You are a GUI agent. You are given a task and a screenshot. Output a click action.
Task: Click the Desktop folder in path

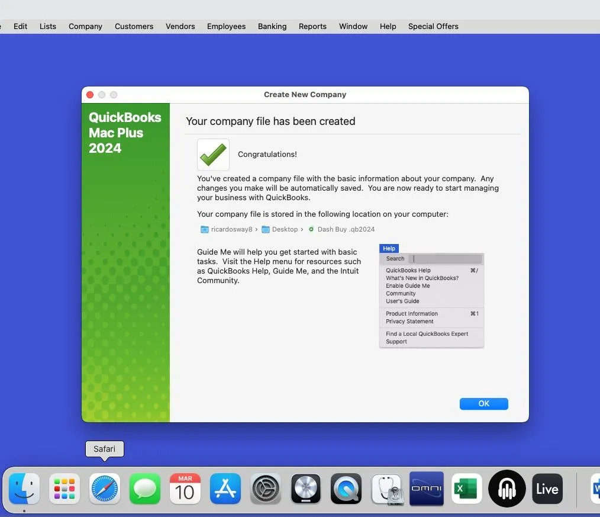pyautogui.click(x=280, y=229)
